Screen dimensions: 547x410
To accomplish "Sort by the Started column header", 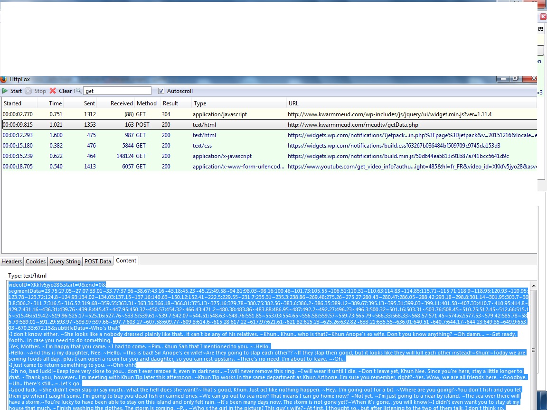I will [19, 103].
